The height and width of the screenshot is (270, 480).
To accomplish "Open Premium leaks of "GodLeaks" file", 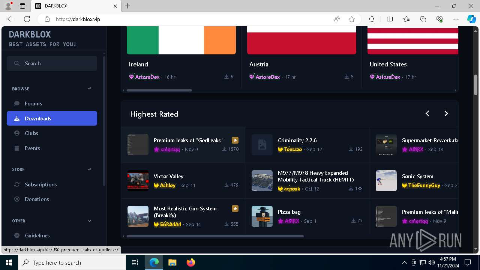I will point(188,140).
